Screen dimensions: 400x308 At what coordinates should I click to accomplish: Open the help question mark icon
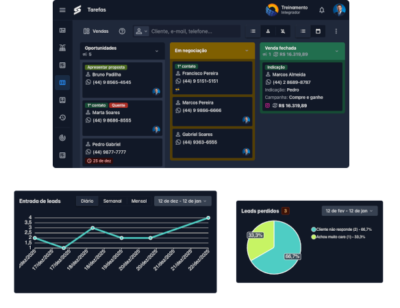pyautogui.click(x=122, y=31)
